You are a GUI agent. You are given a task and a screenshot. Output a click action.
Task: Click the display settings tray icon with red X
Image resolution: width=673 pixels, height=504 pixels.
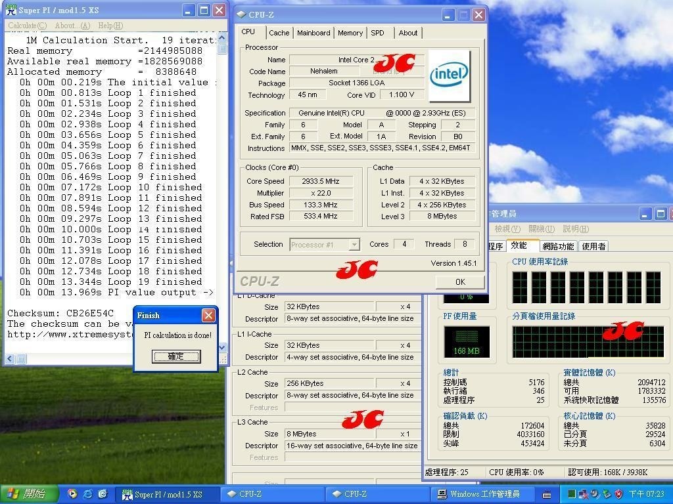[x=583, y=494]
